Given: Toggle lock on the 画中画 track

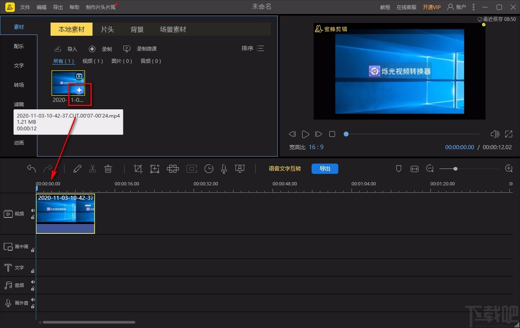Looking at the screenshot, I should 33,249.
